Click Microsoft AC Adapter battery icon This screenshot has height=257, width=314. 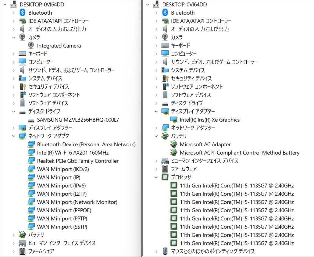(x=174, y=144)
